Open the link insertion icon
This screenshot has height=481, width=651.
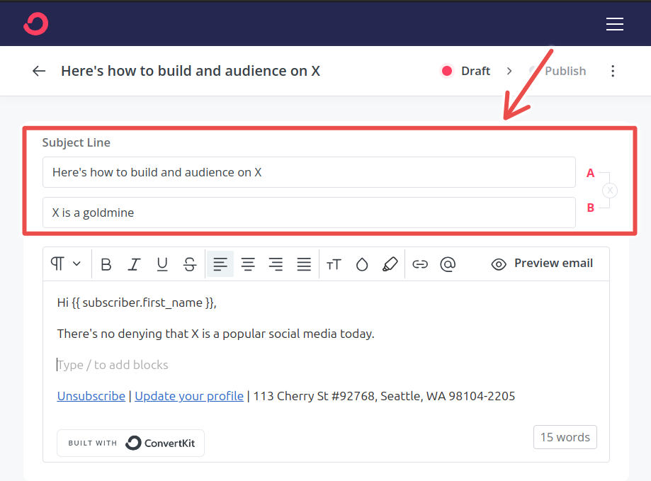[x=421, y=264]
